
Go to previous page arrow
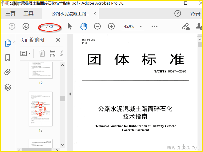click(x=12, y=26)
